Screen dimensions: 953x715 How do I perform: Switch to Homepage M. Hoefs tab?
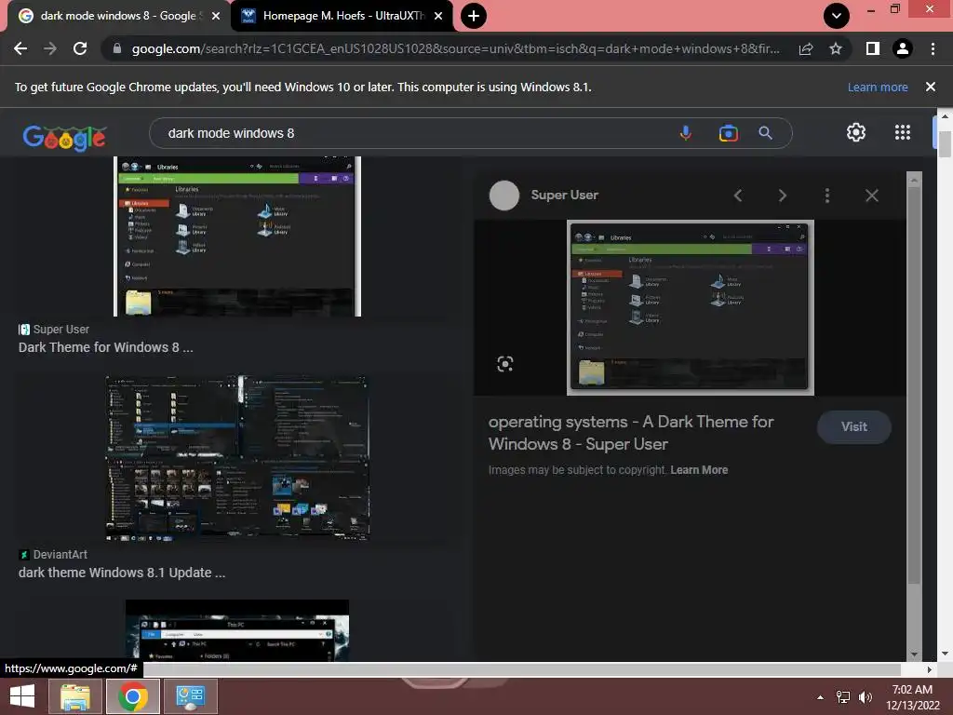coord(341,16)
